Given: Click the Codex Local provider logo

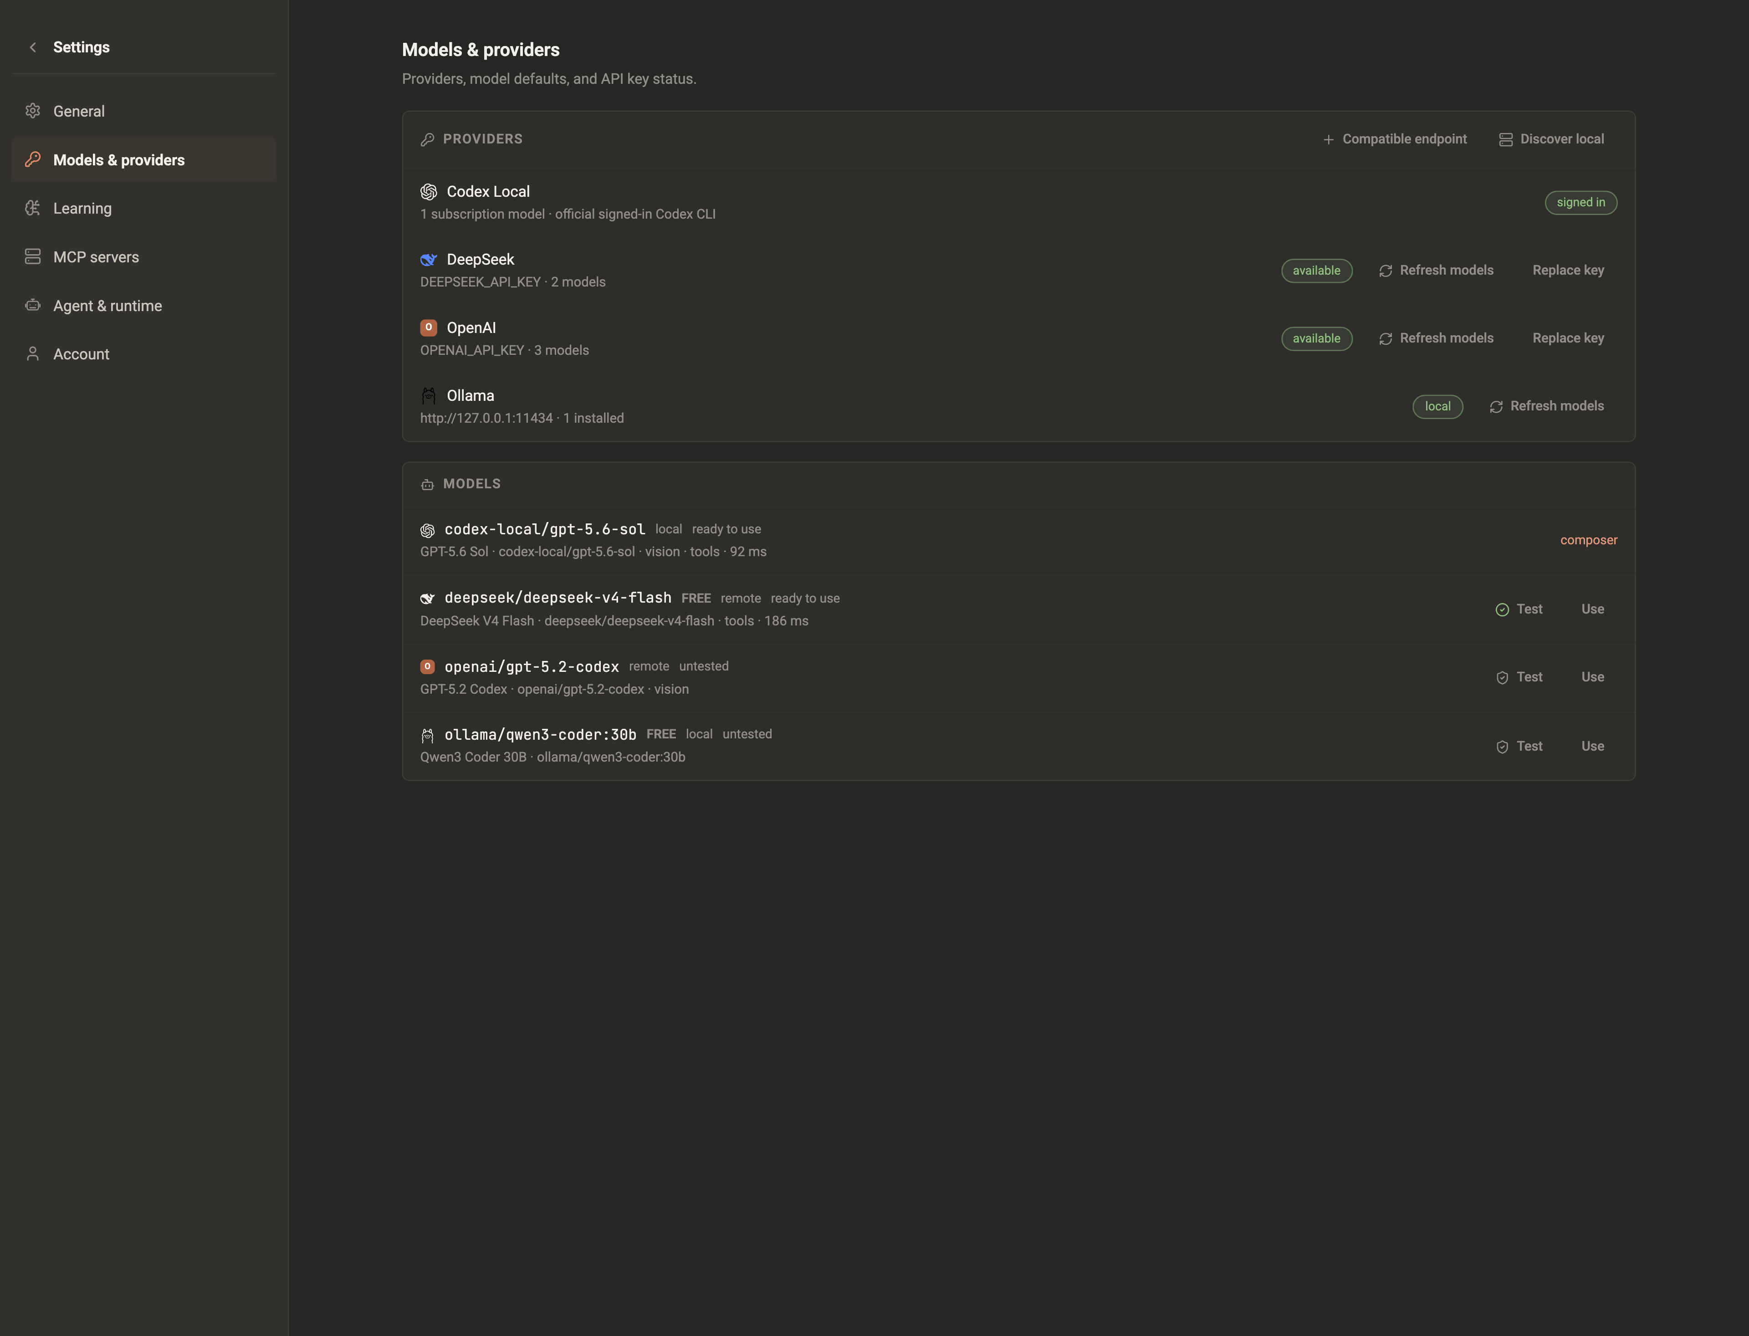Looking at the screenshot, I should (429, 192).
